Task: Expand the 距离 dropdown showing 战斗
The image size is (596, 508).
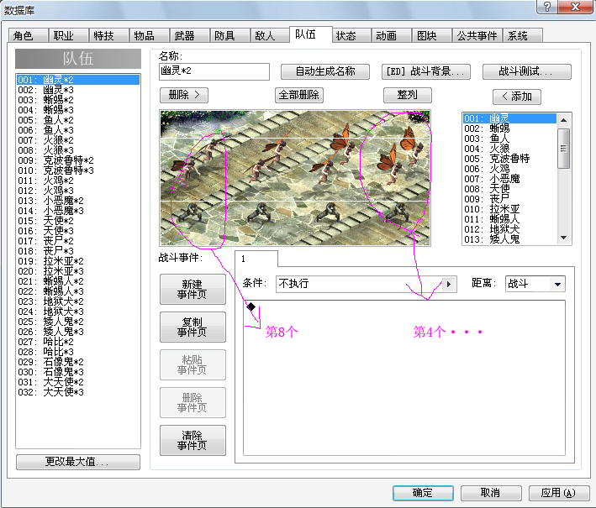Action: (x=557, y=284)
